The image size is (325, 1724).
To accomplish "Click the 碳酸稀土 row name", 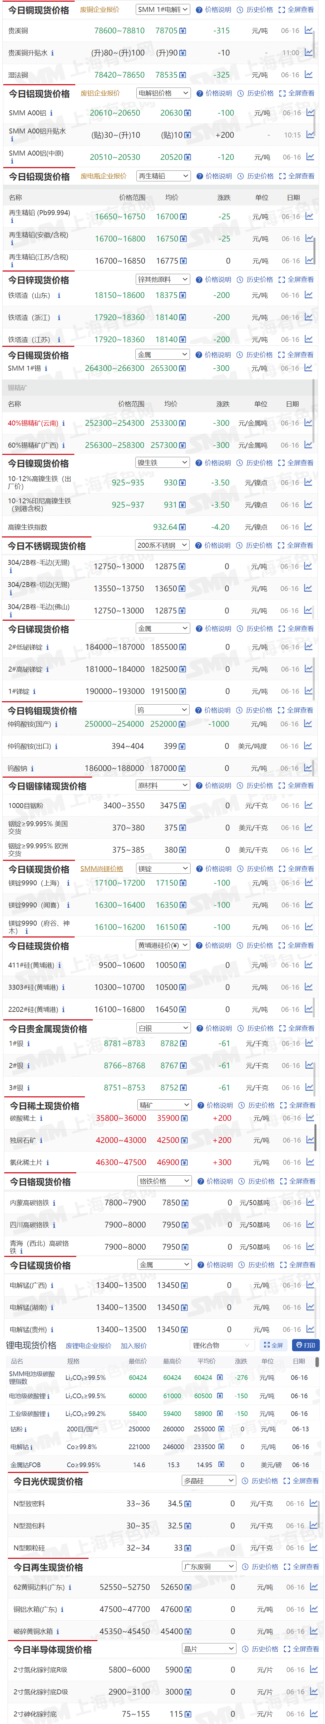I will point(23,1118).
